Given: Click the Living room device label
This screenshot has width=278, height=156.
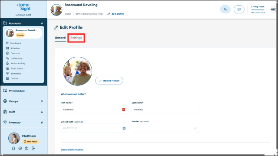Looking at the screenshot, I should click(x=258, y=6).
